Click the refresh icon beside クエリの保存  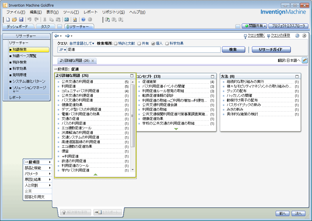(297, 36)
